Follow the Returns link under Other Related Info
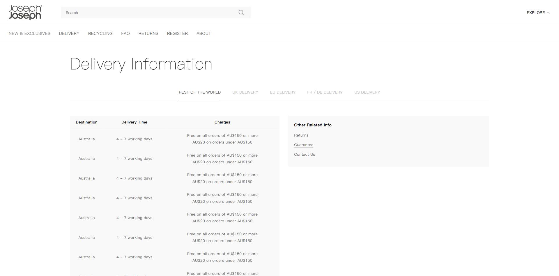This screenshot has width=559, height=276. coord(301,135)
